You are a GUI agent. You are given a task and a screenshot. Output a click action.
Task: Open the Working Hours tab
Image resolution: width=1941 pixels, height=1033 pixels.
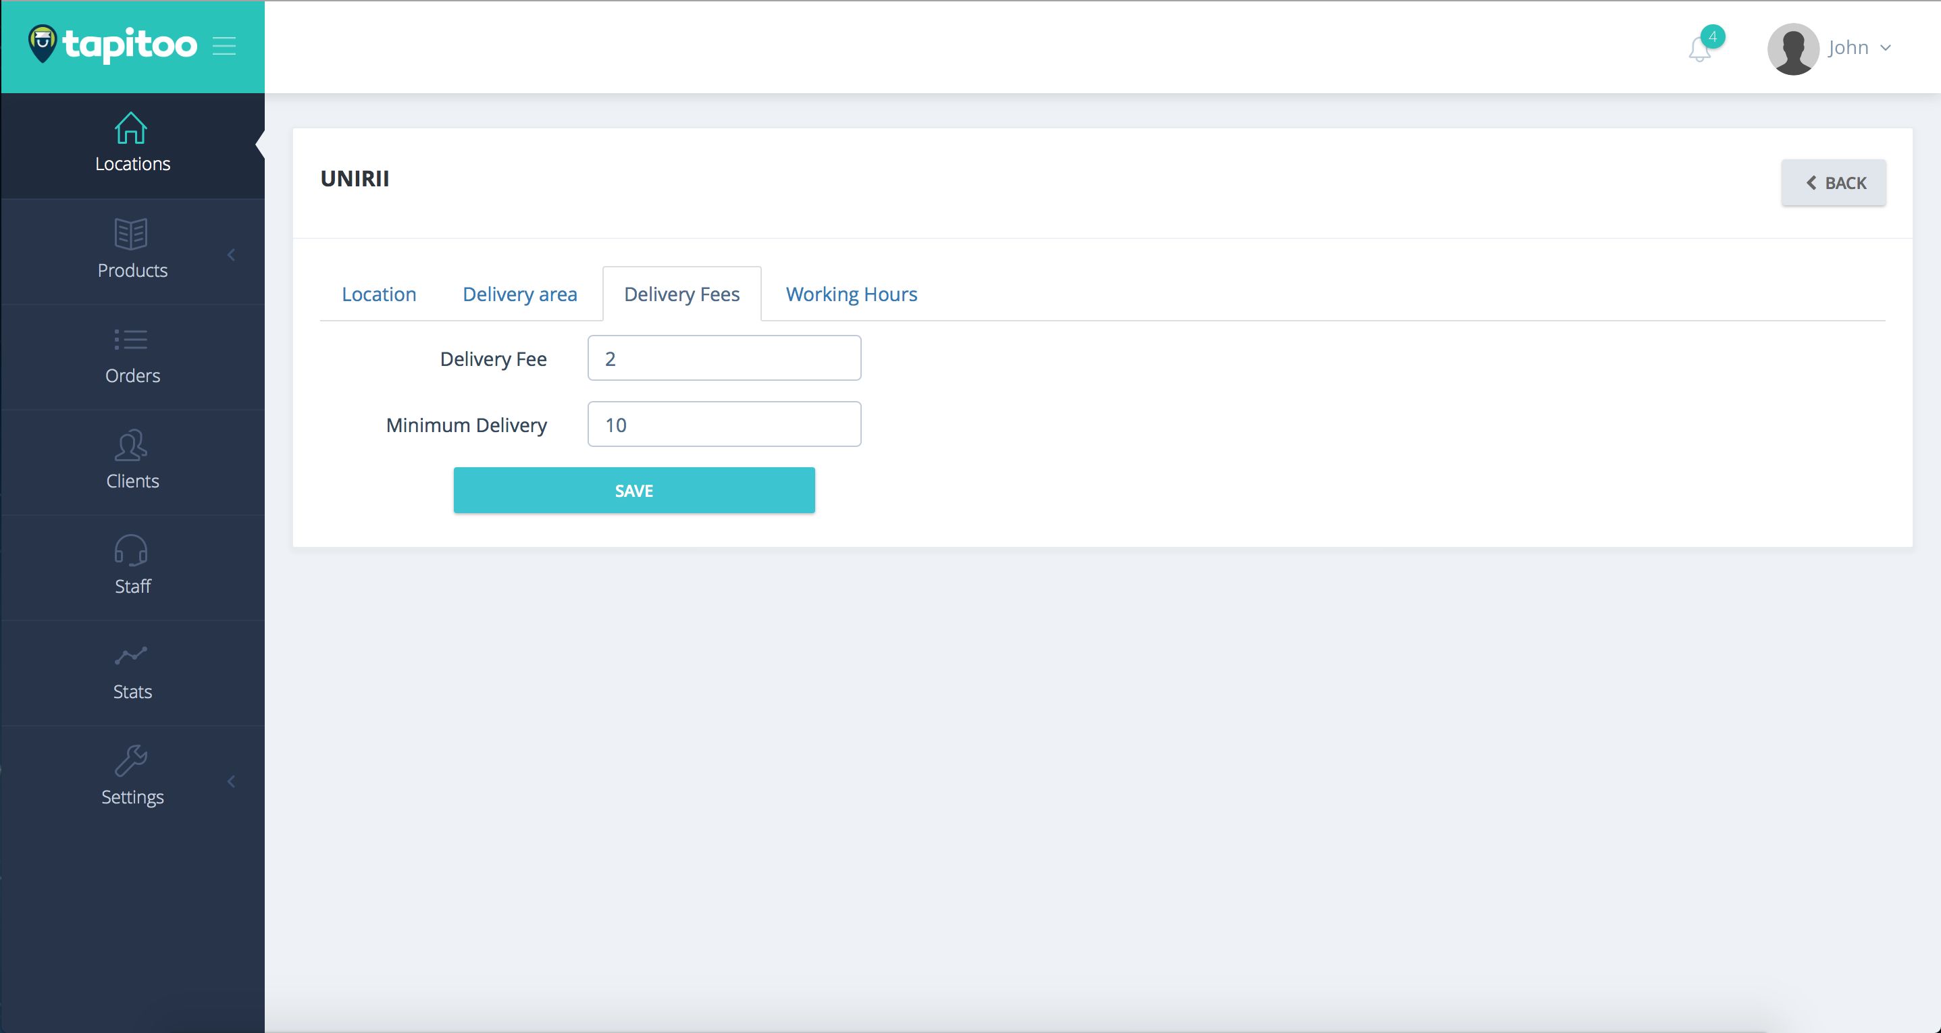coord(852,294)
